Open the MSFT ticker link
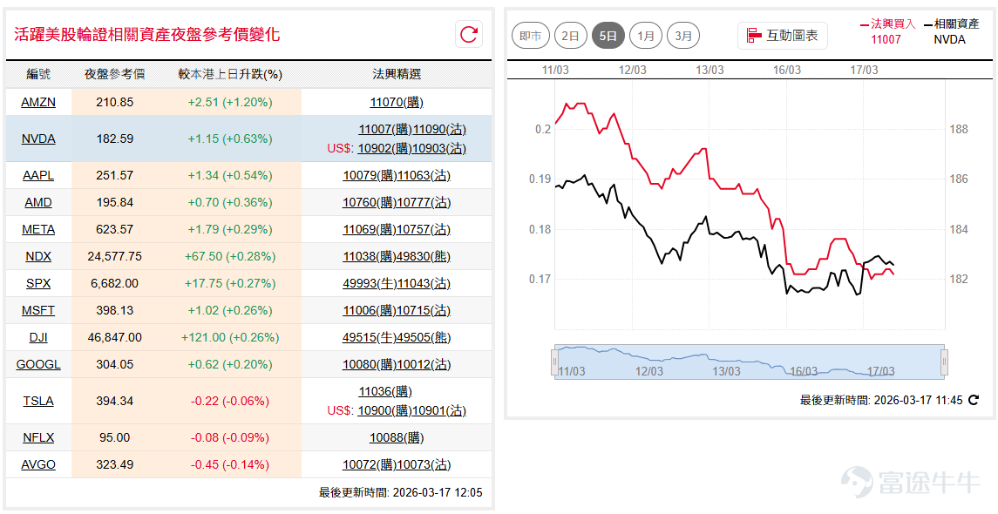The image size is (998, 514). tap(37, 310)
